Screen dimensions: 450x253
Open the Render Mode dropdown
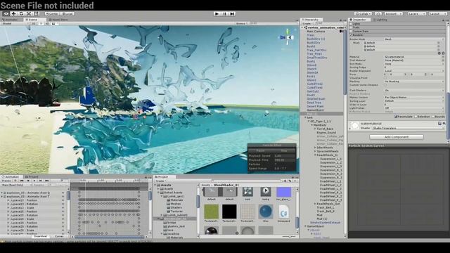pyautogui.click(x=414, y=39)
